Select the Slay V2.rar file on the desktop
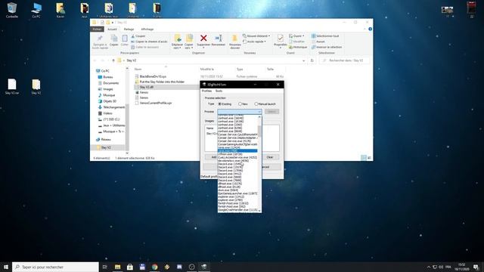 point(12,87)
